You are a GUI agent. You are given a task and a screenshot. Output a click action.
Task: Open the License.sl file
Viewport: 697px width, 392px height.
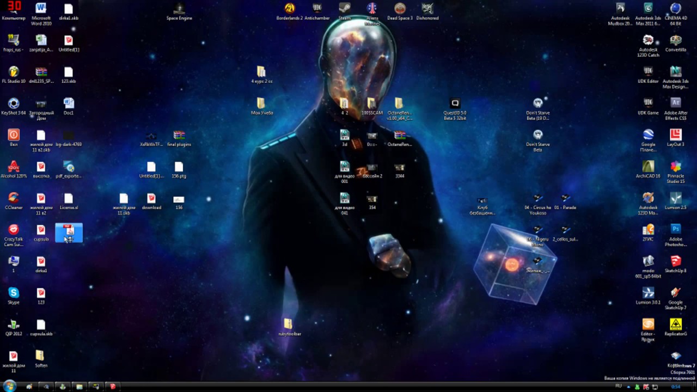(x=68, y=200)
